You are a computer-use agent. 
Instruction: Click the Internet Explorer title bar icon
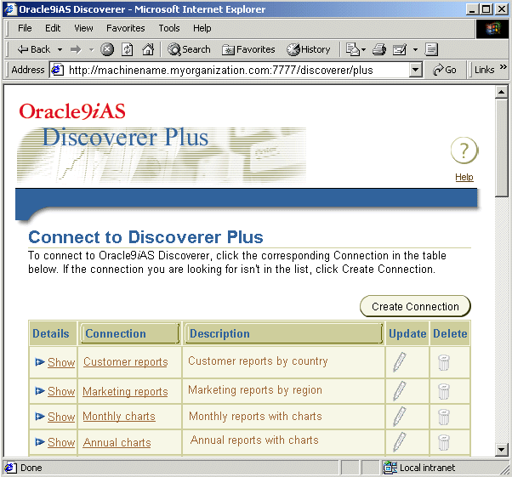coord(10,9)
